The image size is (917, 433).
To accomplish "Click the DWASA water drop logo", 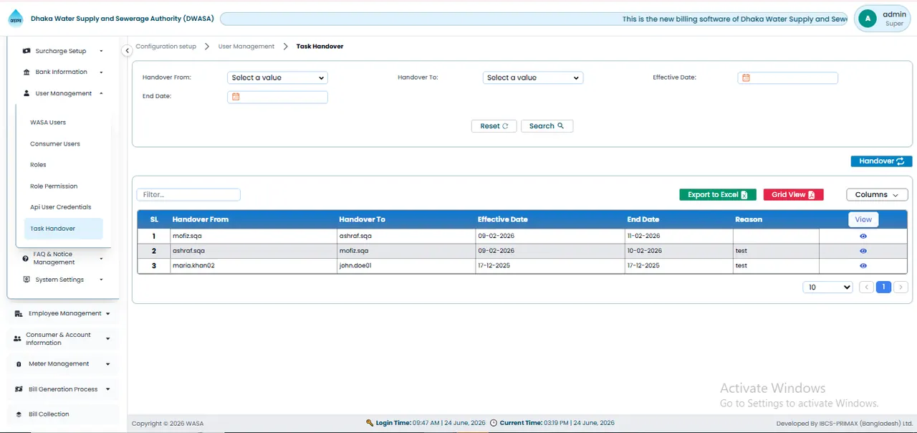I will click(x=16, y=18).
